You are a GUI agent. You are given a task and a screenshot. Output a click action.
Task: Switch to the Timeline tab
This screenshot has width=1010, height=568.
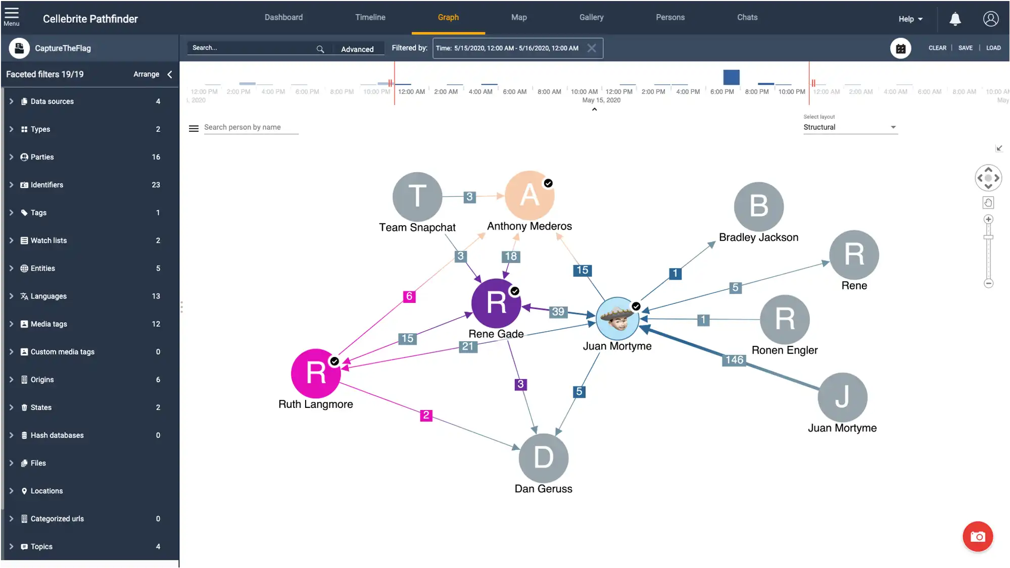tap(370, 17)
